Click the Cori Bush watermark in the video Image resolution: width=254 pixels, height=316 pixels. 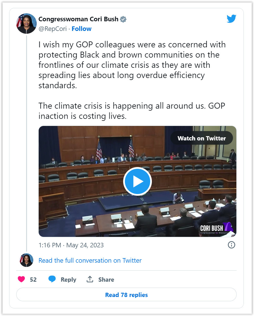216,228
